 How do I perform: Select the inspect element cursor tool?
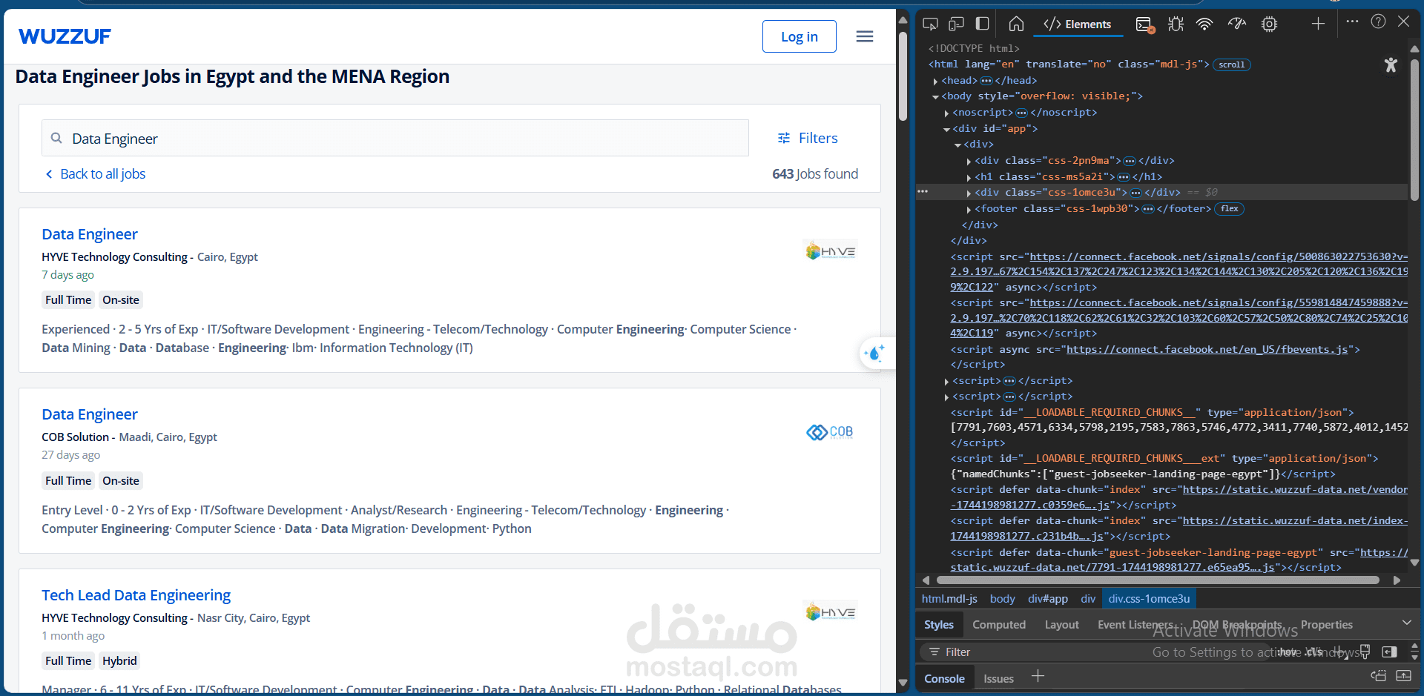[930, 24]
